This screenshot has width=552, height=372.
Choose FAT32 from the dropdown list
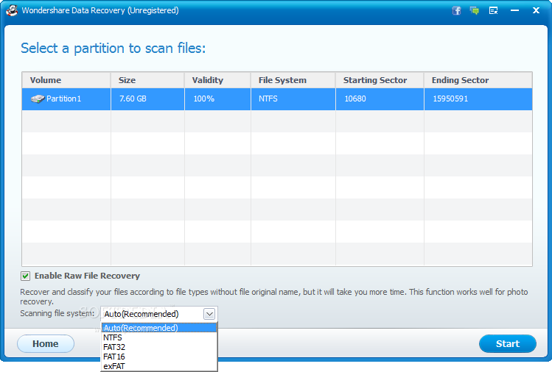pos(159,347)
